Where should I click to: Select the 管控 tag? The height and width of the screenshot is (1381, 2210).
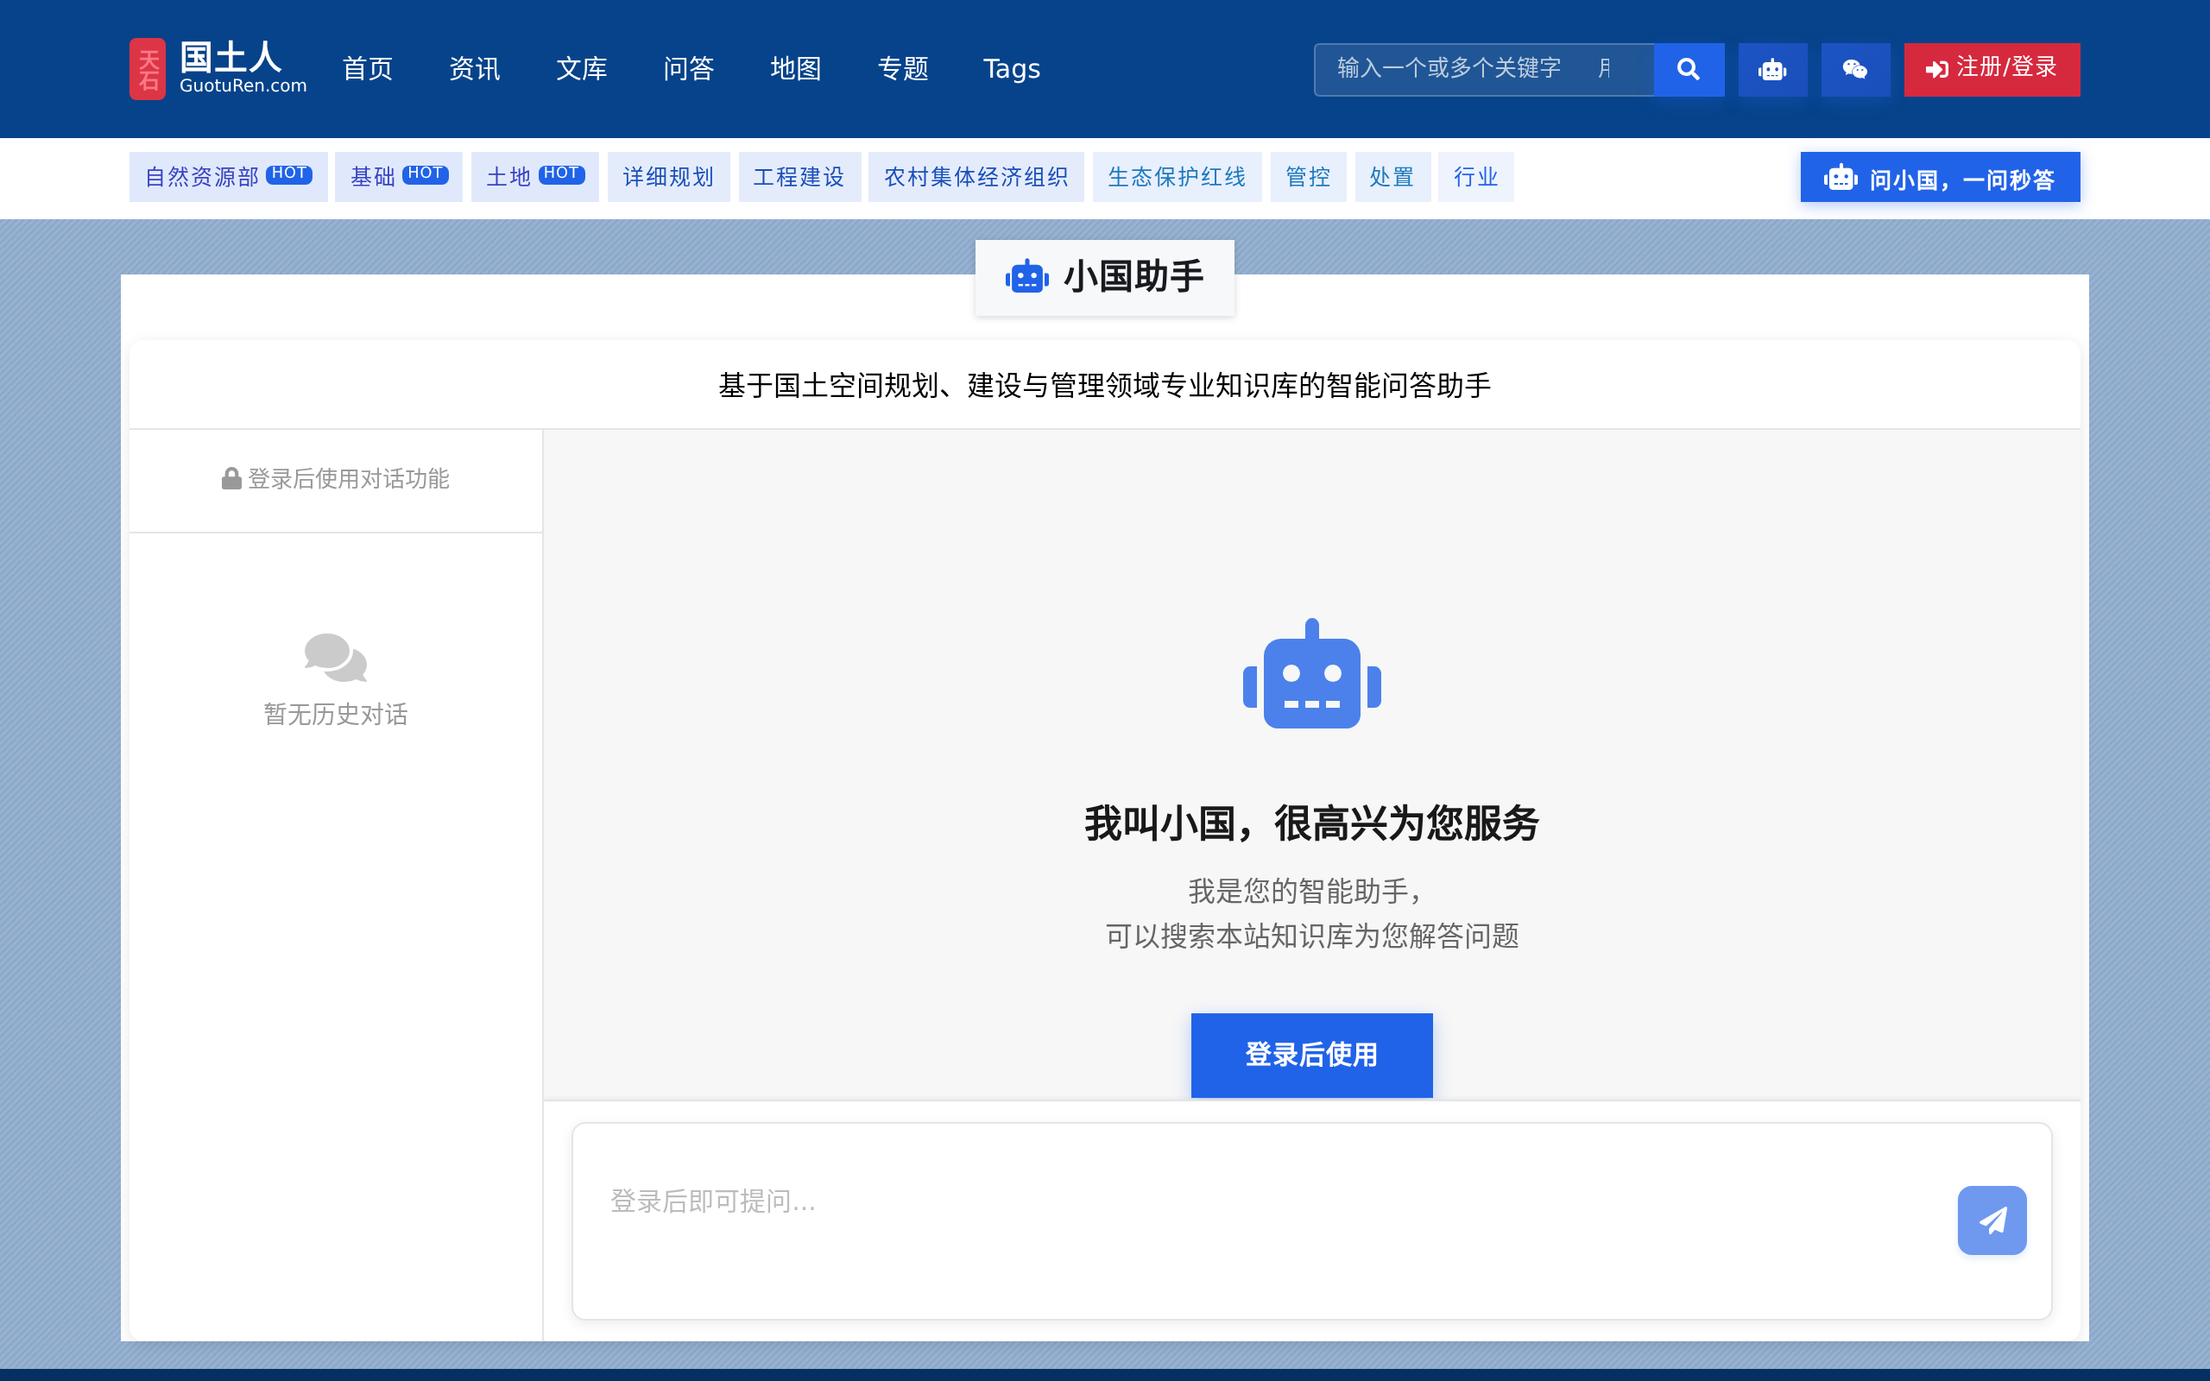(1308, 177)
